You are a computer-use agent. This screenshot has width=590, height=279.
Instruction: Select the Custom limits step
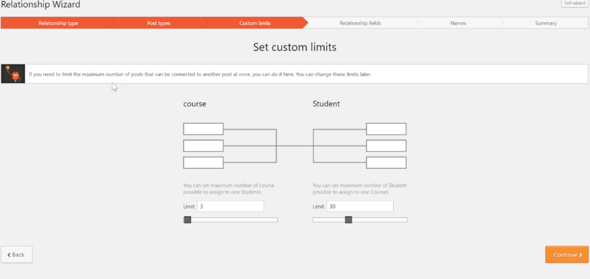pos(255,23)
